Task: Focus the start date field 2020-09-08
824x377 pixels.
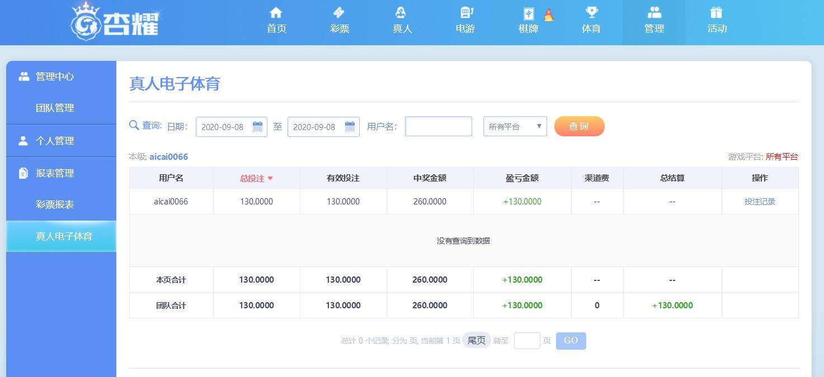Action: pos(231,127)
